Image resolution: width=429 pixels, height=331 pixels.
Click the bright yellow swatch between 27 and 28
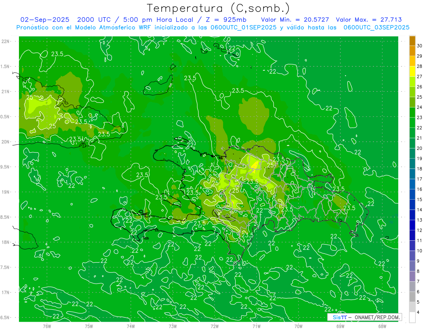tap(412, 71)
